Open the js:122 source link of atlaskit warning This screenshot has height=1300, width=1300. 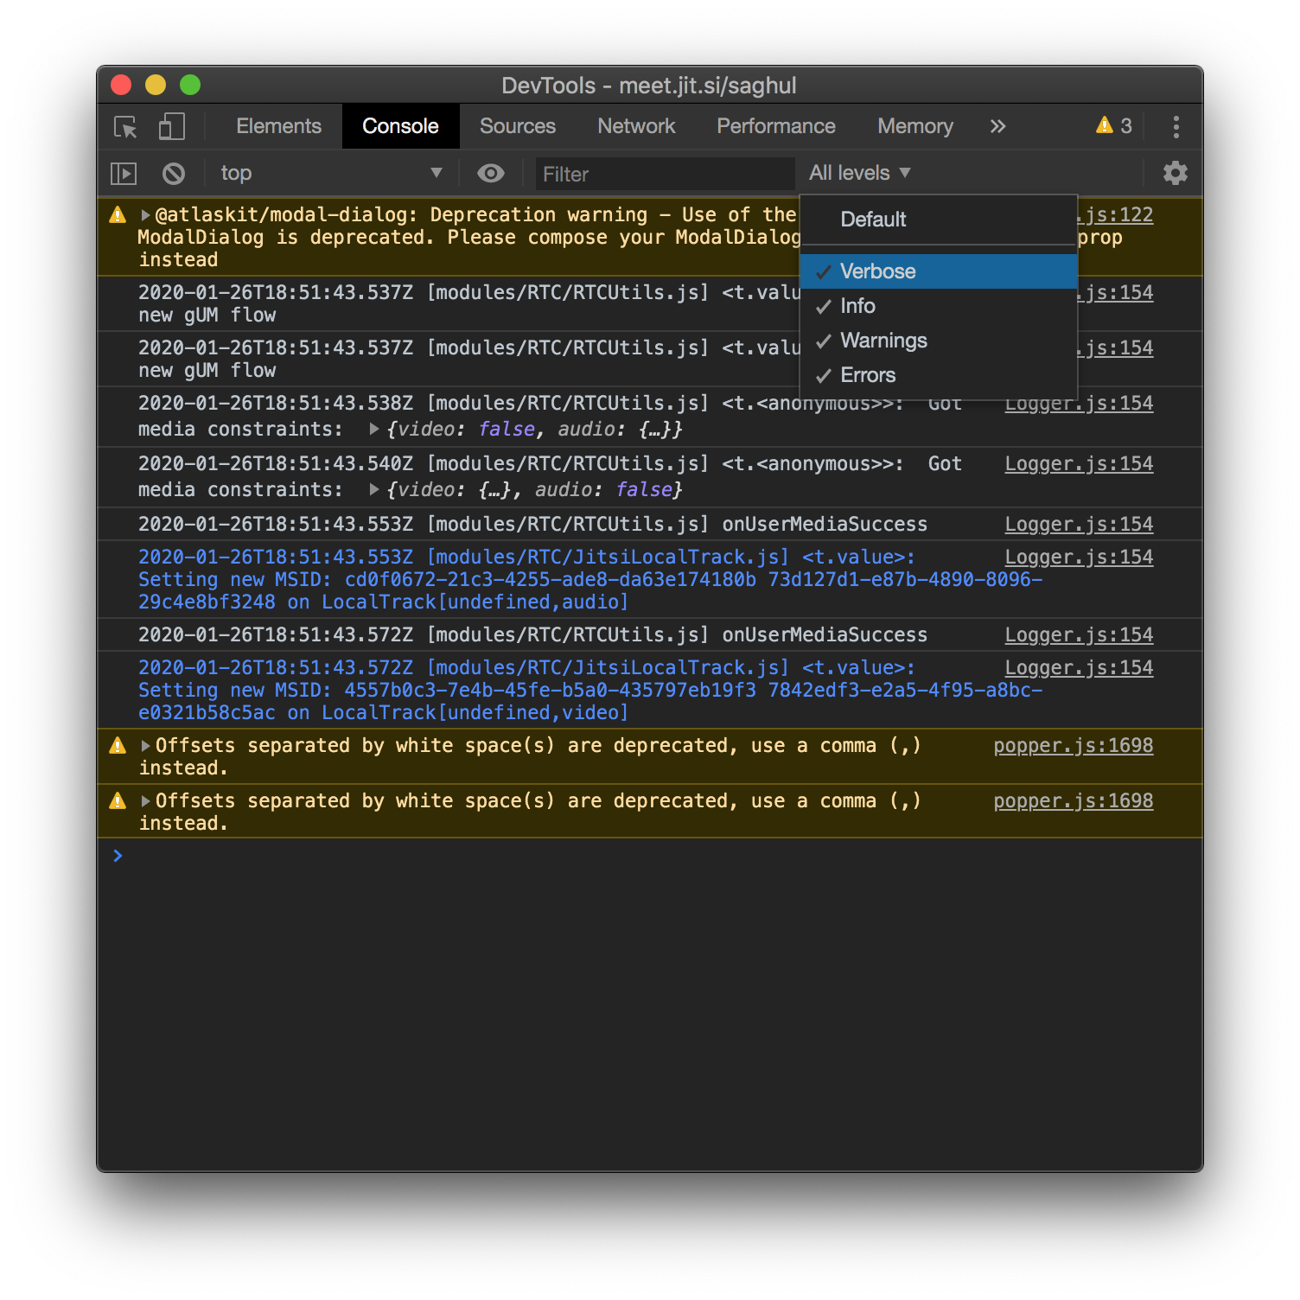(x=1115, y=215)
